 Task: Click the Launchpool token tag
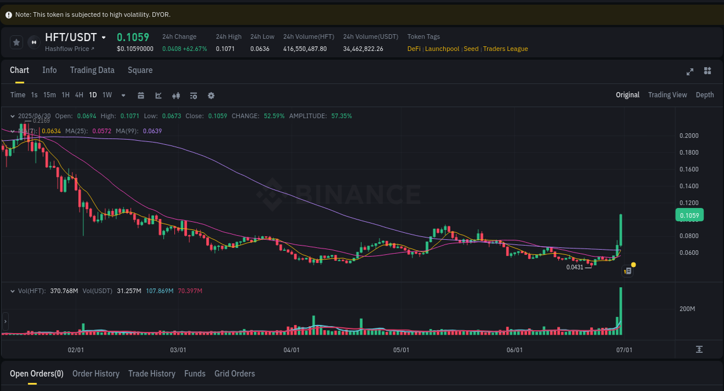[442, 49]
